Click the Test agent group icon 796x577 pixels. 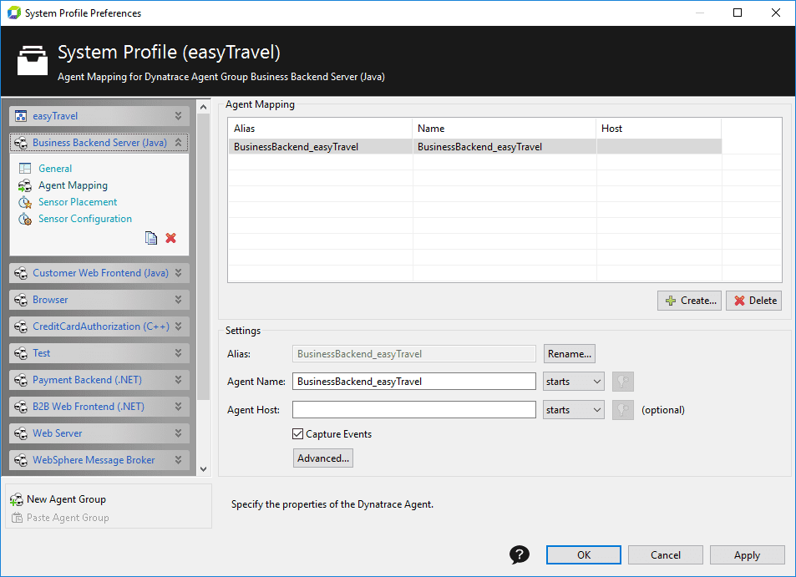[x=21, y=353]
